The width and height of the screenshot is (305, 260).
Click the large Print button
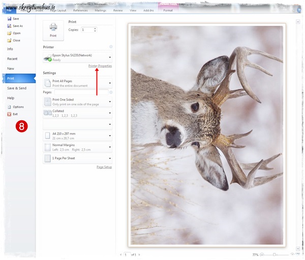pos(53,30)
